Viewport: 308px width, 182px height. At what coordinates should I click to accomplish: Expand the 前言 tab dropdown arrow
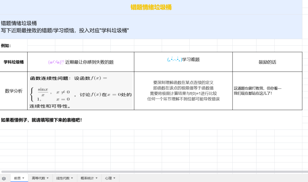pos(23,178)
